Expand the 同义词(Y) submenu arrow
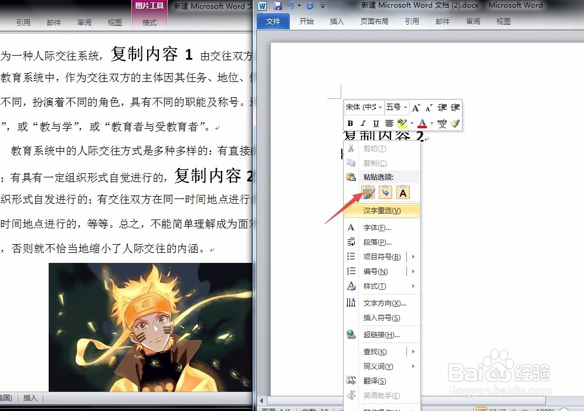Screen dimensions: 584x411 [413, 367]
